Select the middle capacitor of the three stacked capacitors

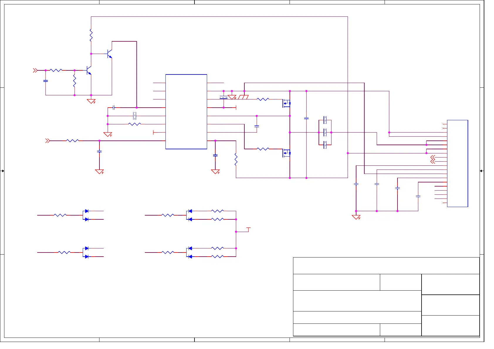point(325,133)
